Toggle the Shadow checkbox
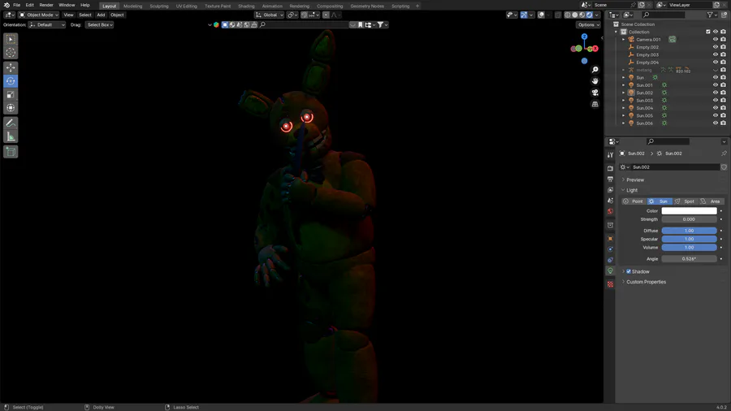The image size is (731, 411). point(629,271)
